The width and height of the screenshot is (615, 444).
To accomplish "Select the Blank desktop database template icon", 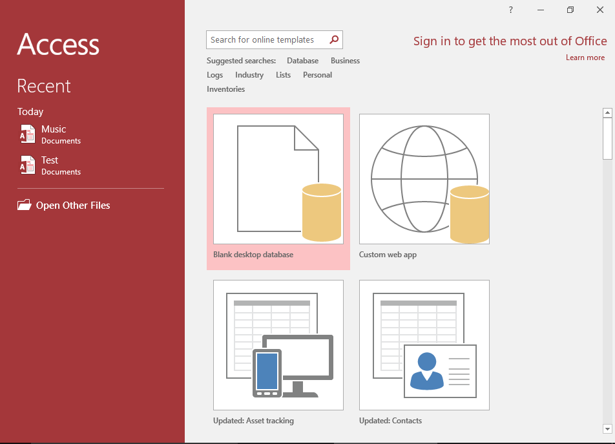I will coord(278,178).
